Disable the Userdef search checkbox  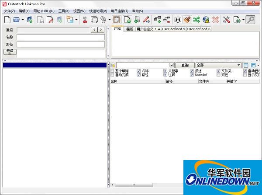click(x=192, y=75)
